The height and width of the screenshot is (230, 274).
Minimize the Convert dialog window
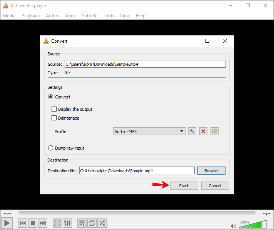pos(190,41)
